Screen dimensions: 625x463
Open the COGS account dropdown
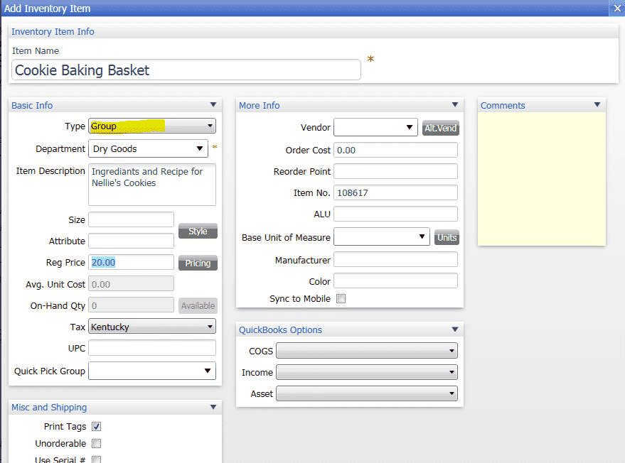tap(367, 351)
